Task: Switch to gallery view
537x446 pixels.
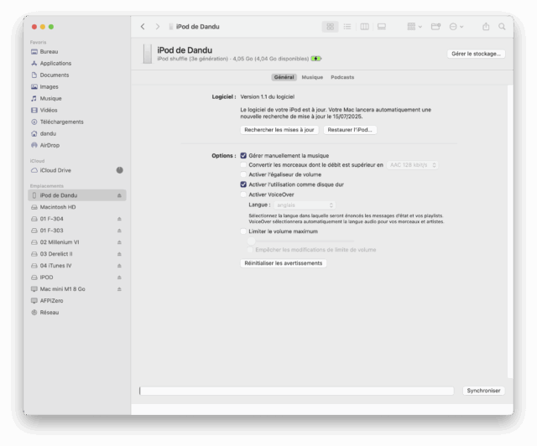Action: [x=382, y=27]
